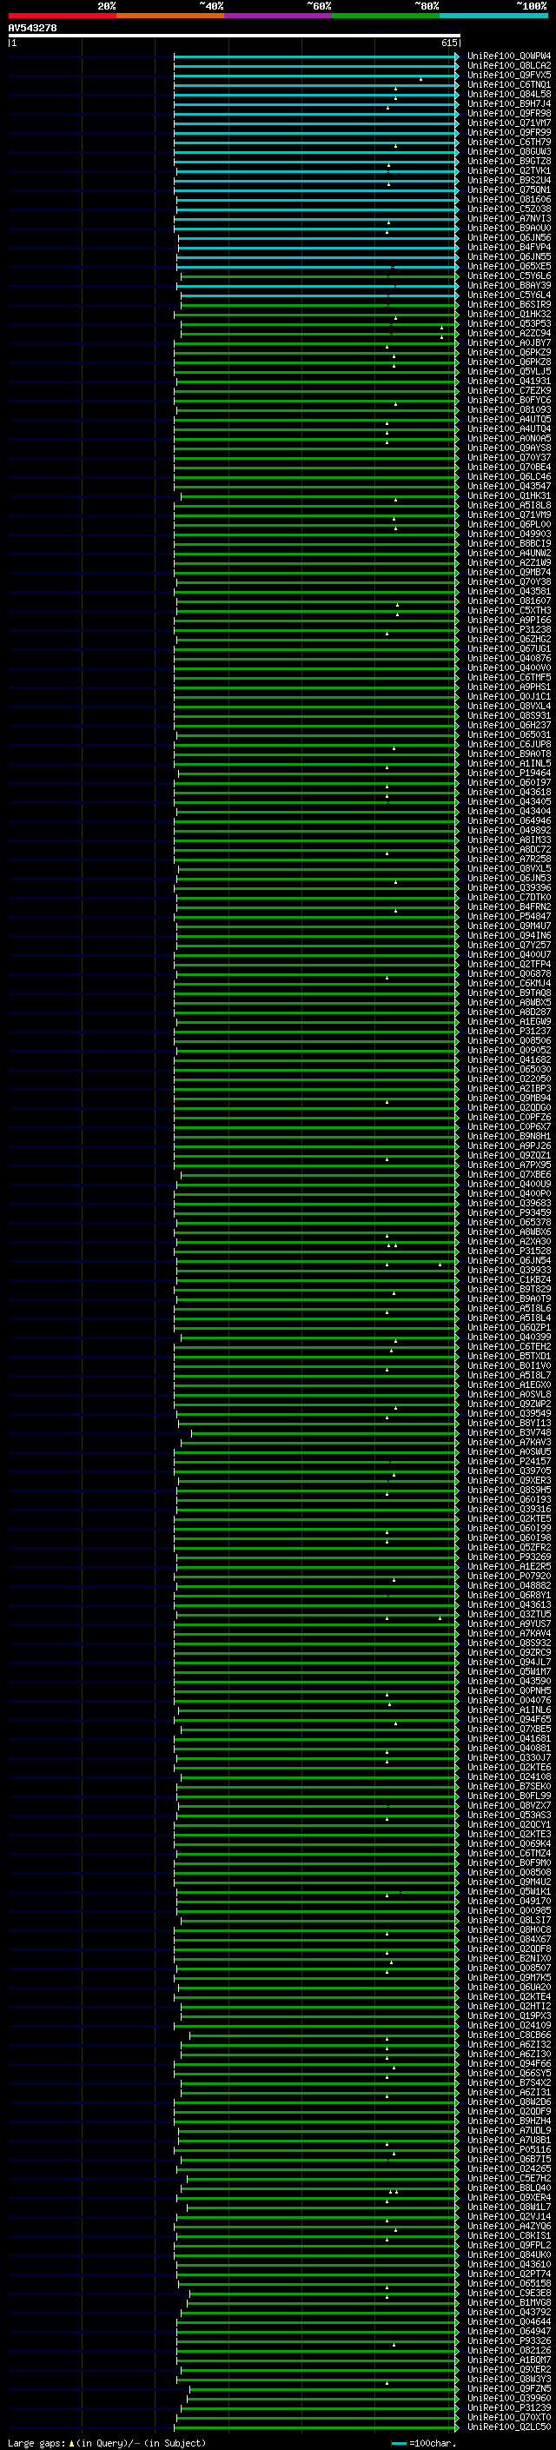
Task: Click the =100char. scale legend
Action: [x=424, y=2443]
